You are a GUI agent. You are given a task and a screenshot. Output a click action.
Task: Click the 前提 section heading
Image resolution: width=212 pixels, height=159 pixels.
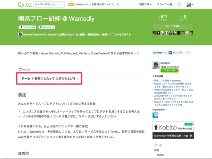pyautogui.click(x=22, y=95)
